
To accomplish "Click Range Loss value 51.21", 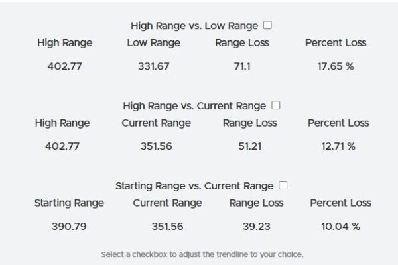I will 250,146.
